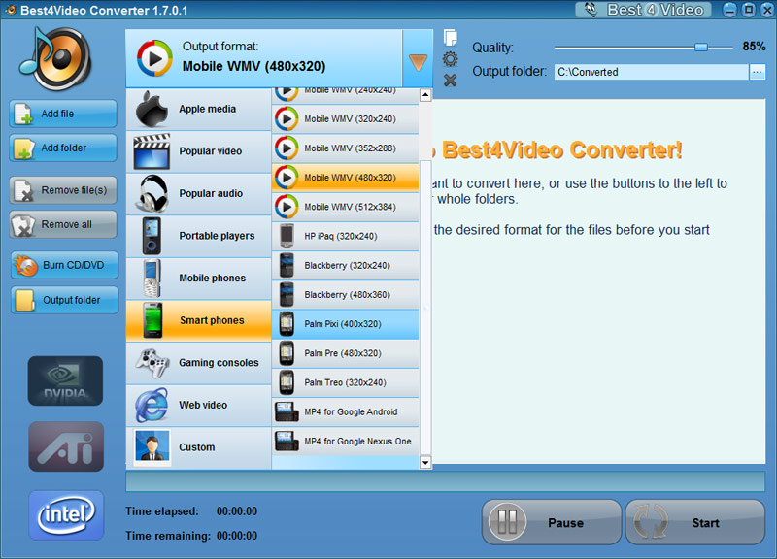The width and height of the screenshot is (777, 559).
Task: Click the Add folder button
Action: 63,148
